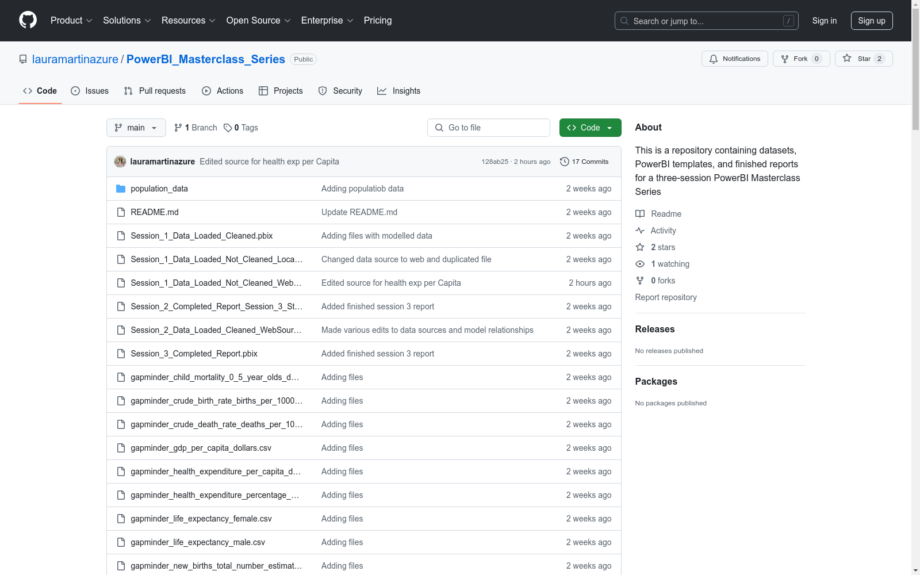Viewport: 920px width, 575px height.
Task: Click the history clock icon by 17 Commits
Action: point(565,162)
